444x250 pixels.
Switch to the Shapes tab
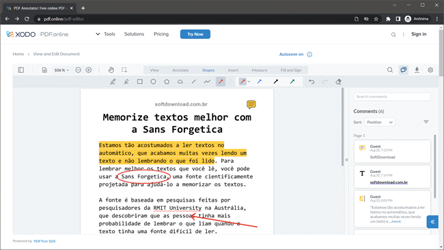208,70
